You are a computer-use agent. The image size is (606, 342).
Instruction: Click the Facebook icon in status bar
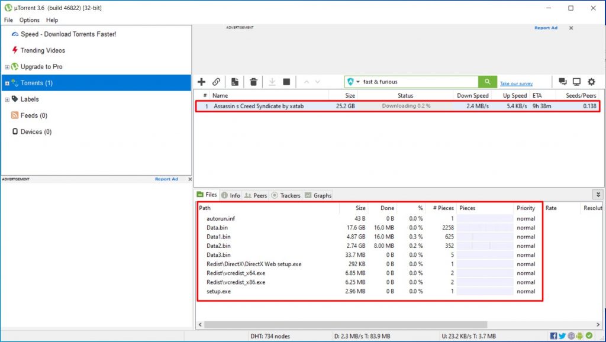[x=553, y=336]
